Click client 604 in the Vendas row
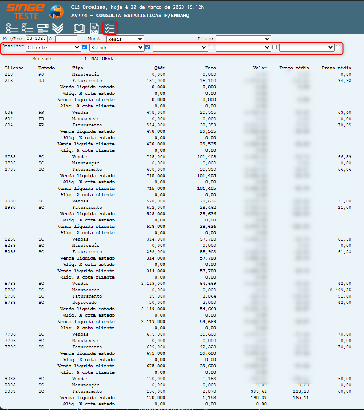Image resolution: width=364 pixels, height=410 pixels. tap(8, 112)
